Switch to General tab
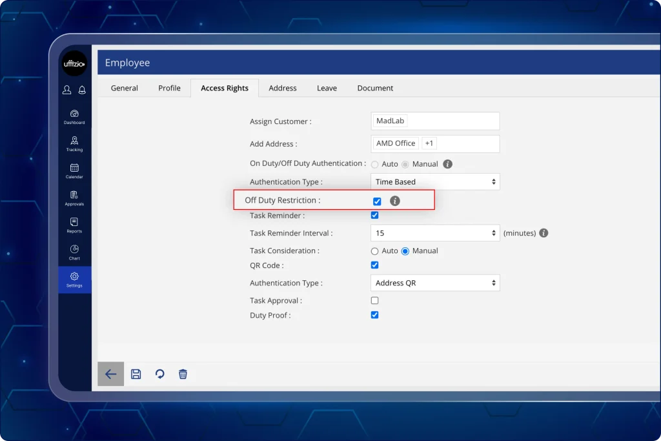This screenshot has height=441, width=661. pyautogui.click(x=125, y=88)
